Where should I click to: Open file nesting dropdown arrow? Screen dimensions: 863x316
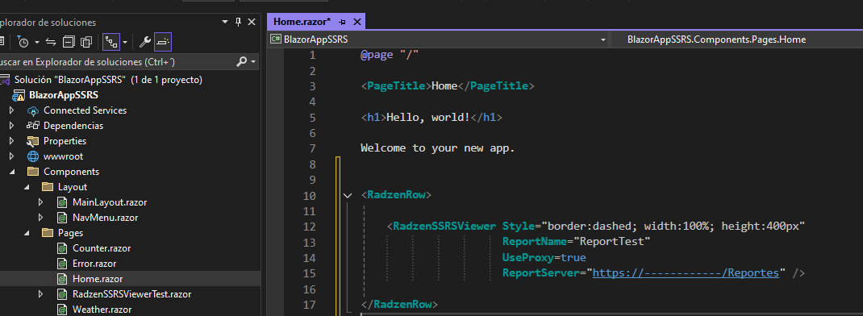tap(125, 42)
